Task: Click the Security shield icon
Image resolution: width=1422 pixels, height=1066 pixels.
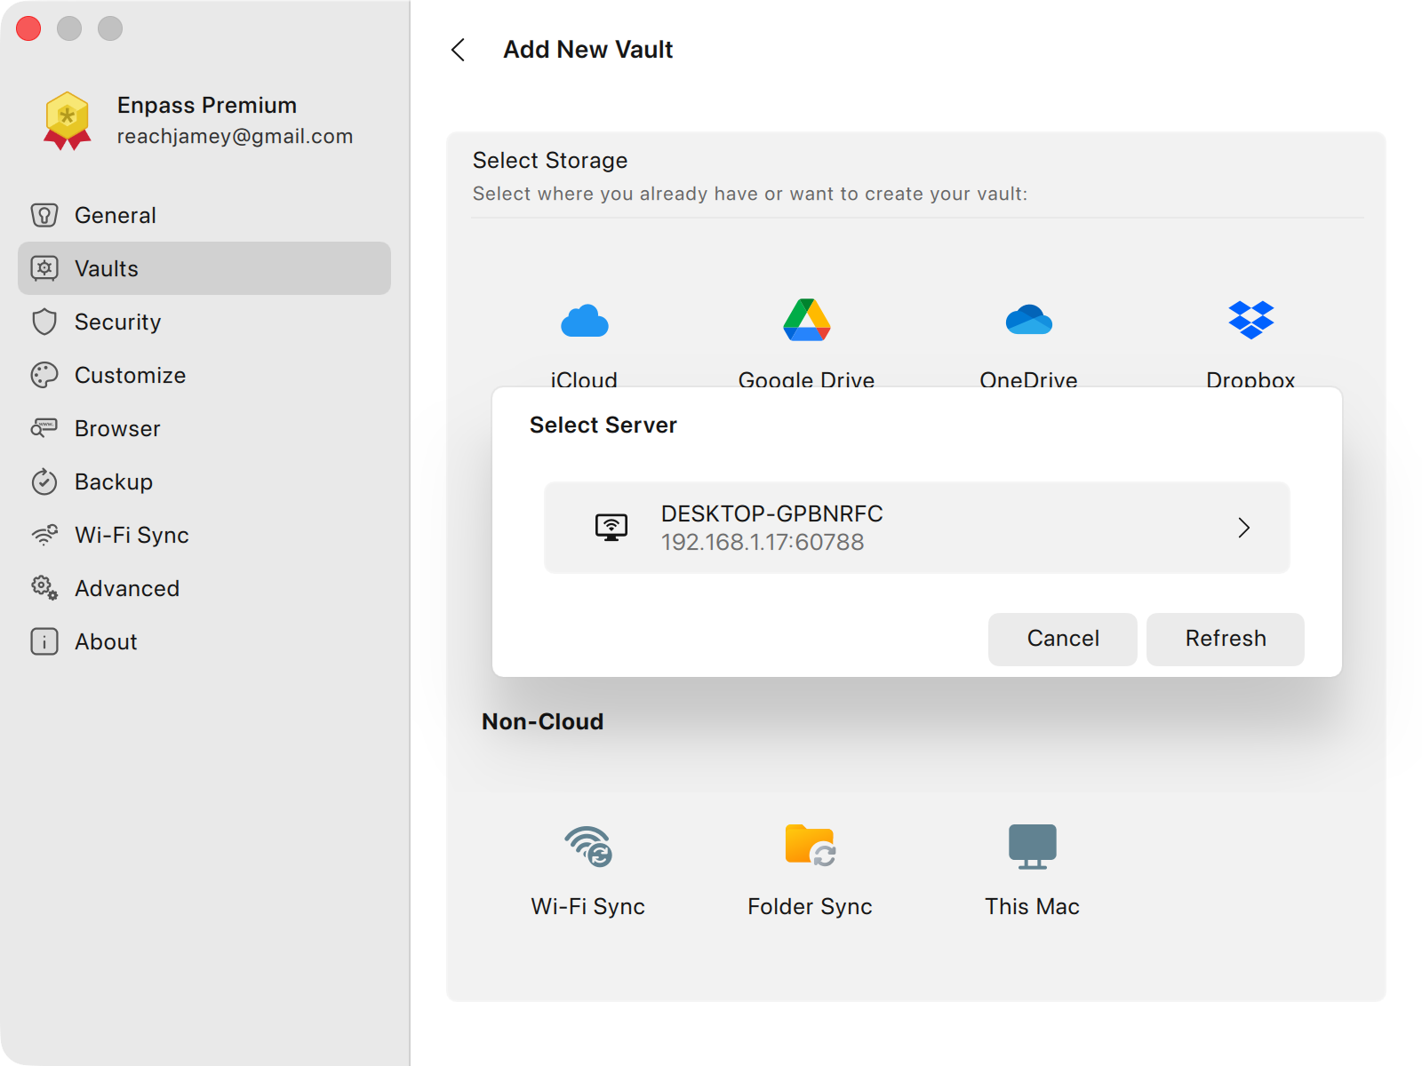Action: click(x=44, y=322)
